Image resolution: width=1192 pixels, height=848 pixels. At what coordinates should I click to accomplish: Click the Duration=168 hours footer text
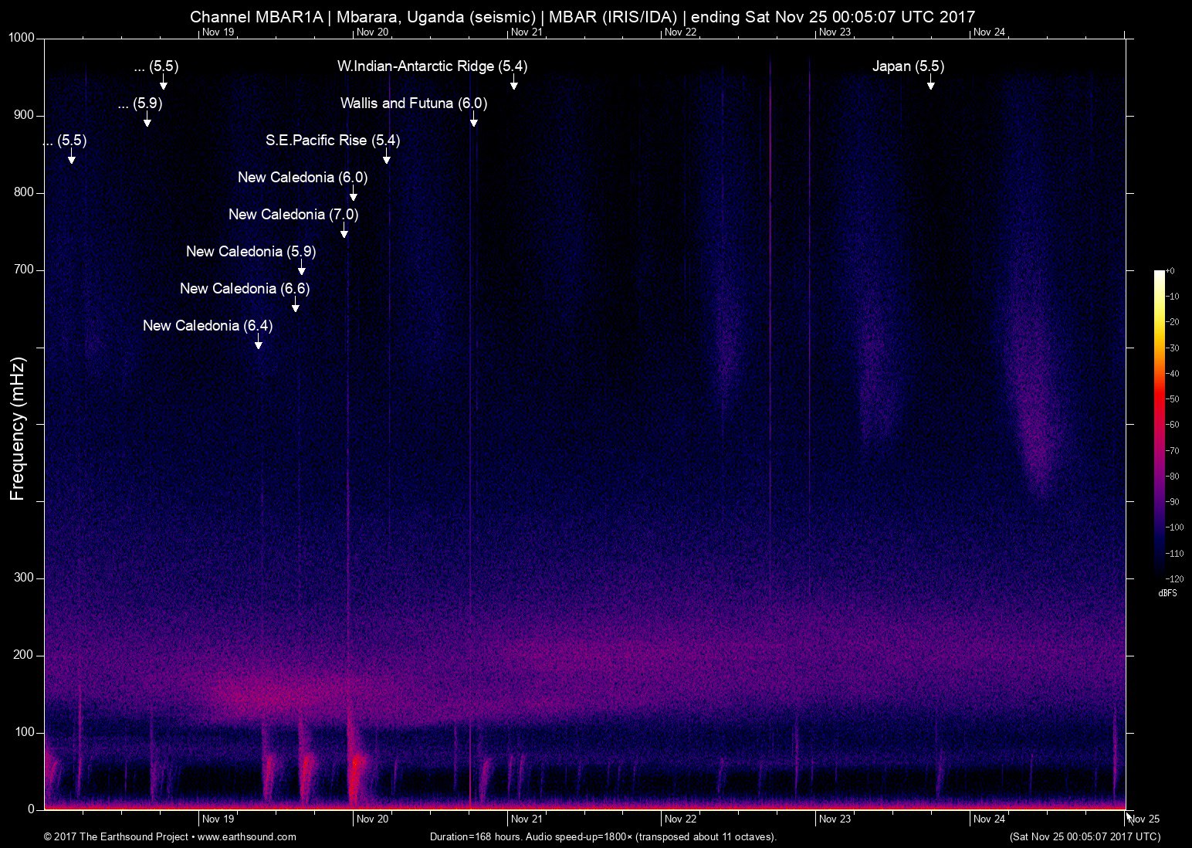tap(602, 837)
